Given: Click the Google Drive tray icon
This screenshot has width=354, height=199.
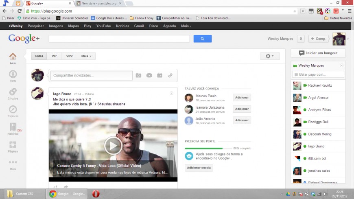Looking at the screenshot, I should [288, 194].
